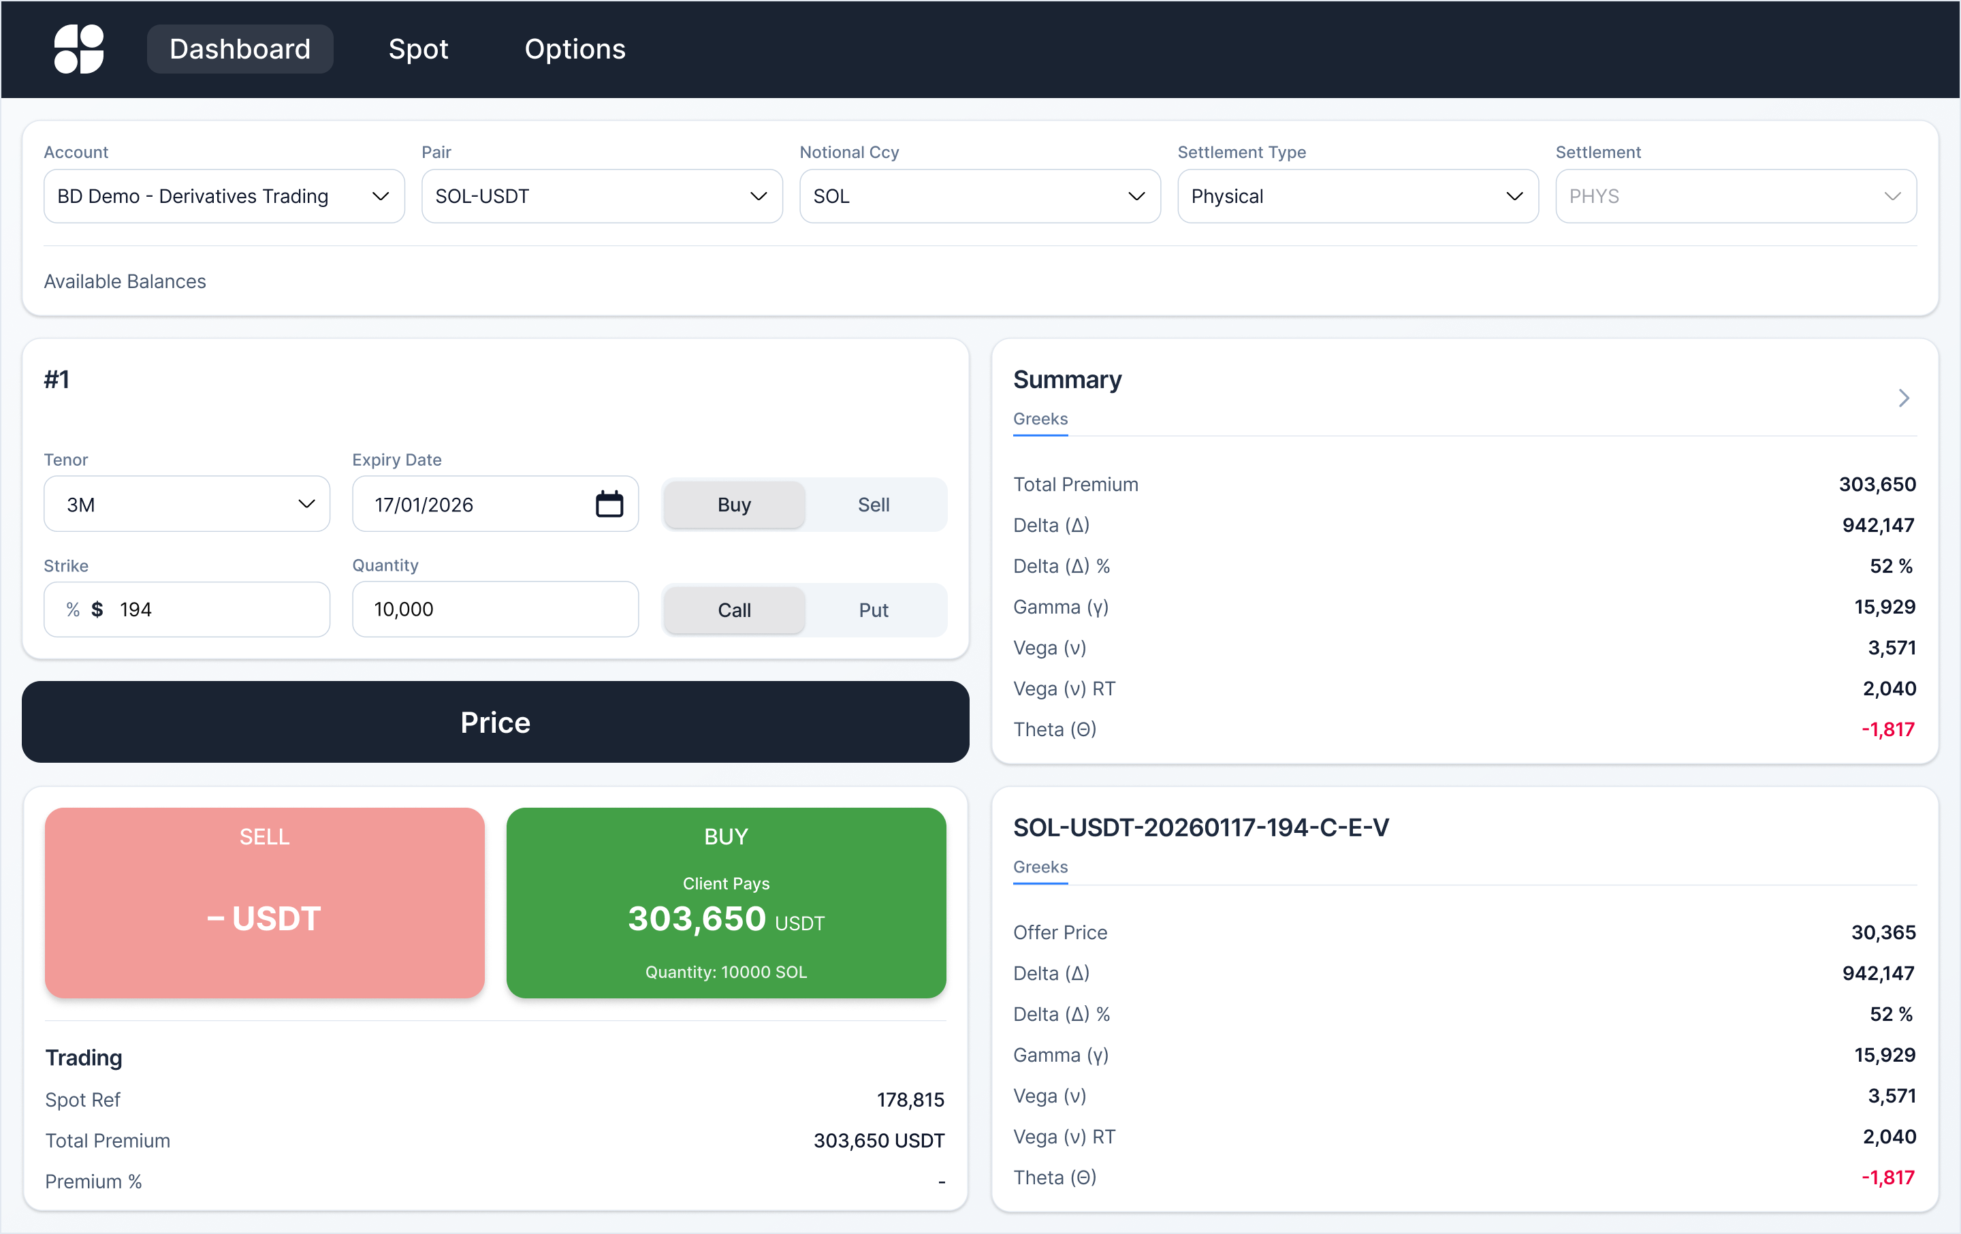The height and width of the screenshot is (1234, 1961).
Task: Select the Buy side toggle
Action: click(734, 504)
